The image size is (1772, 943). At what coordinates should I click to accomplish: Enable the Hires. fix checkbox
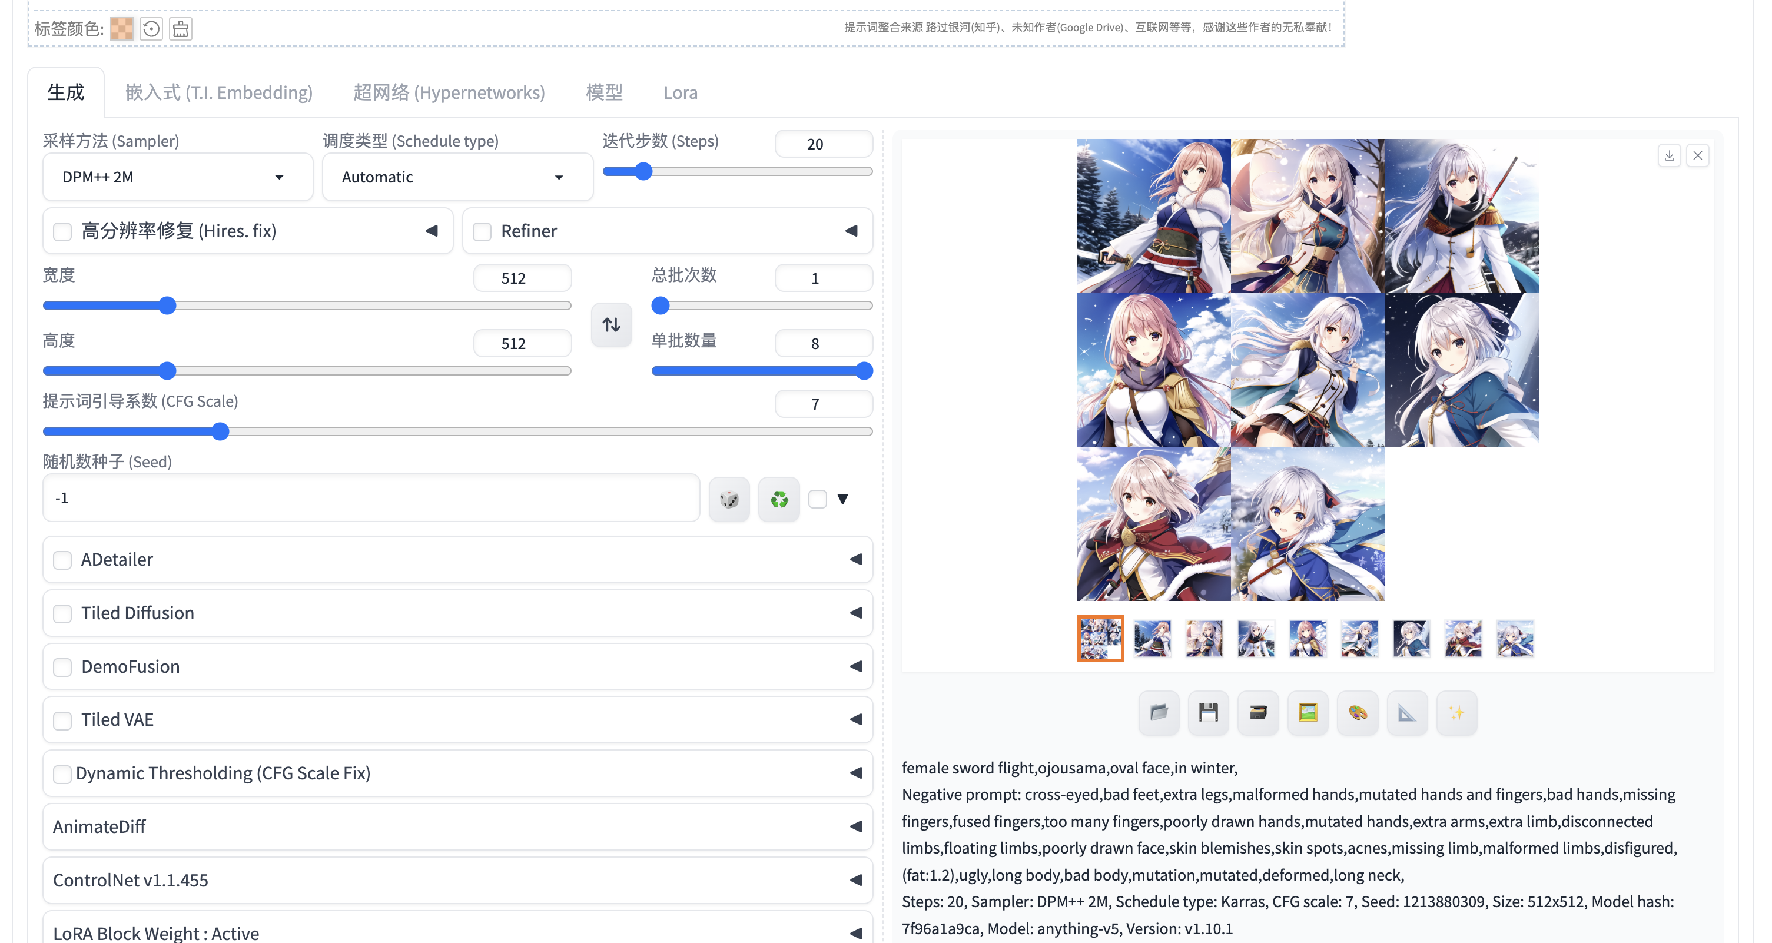coord(62,231)
